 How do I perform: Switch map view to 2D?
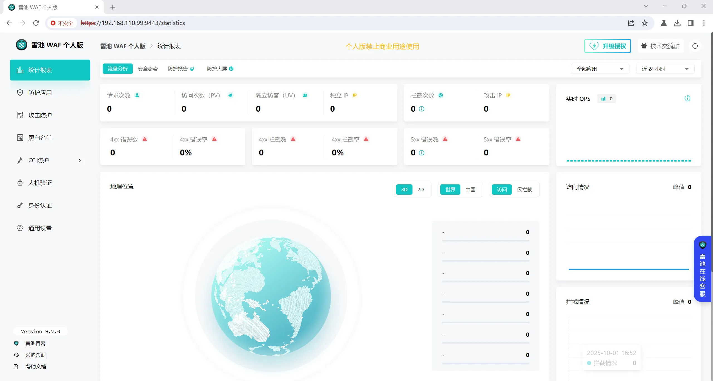421,189
